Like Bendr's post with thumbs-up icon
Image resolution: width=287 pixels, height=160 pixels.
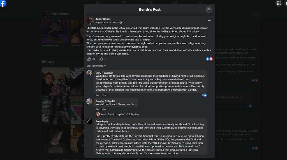pyautogui.click(x=89, y=59)
